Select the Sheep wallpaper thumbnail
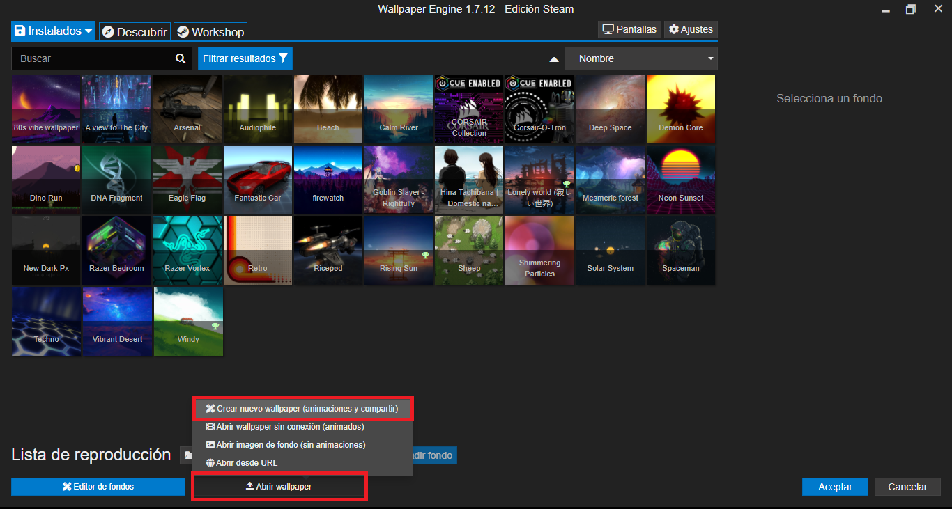The height and width of the screenshot is (509, 952). point(470,251)
